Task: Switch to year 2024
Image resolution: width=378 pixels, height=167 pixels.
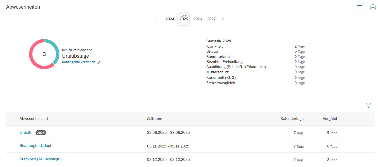Action: point(170,19)
